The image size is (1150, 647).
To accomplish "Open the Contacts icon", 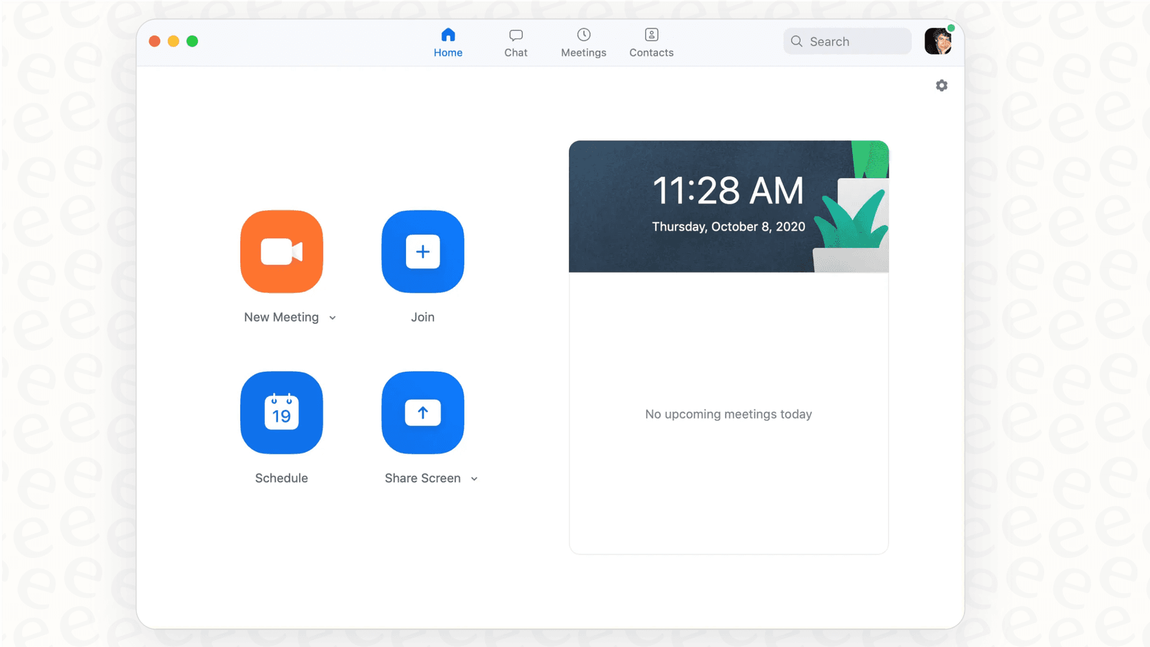I will click(651, 34).
